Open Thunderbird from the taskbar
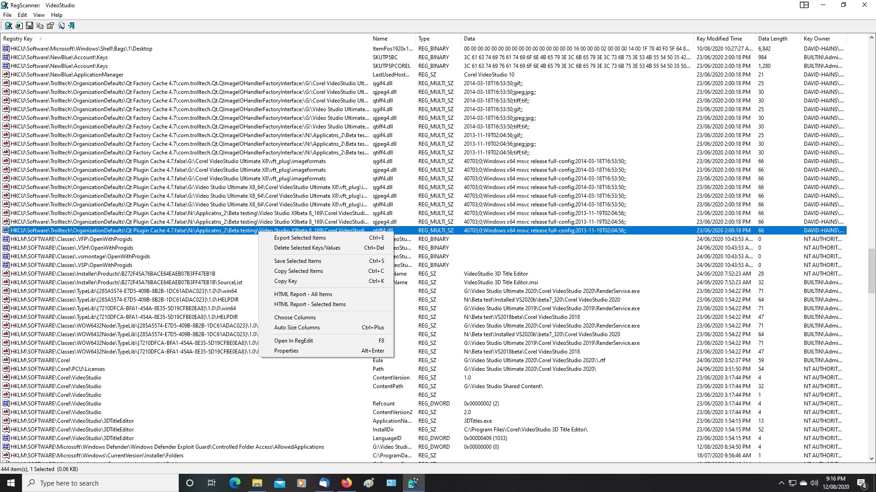Viewport: 876px width, 492px height. click(x=324, y=483)
